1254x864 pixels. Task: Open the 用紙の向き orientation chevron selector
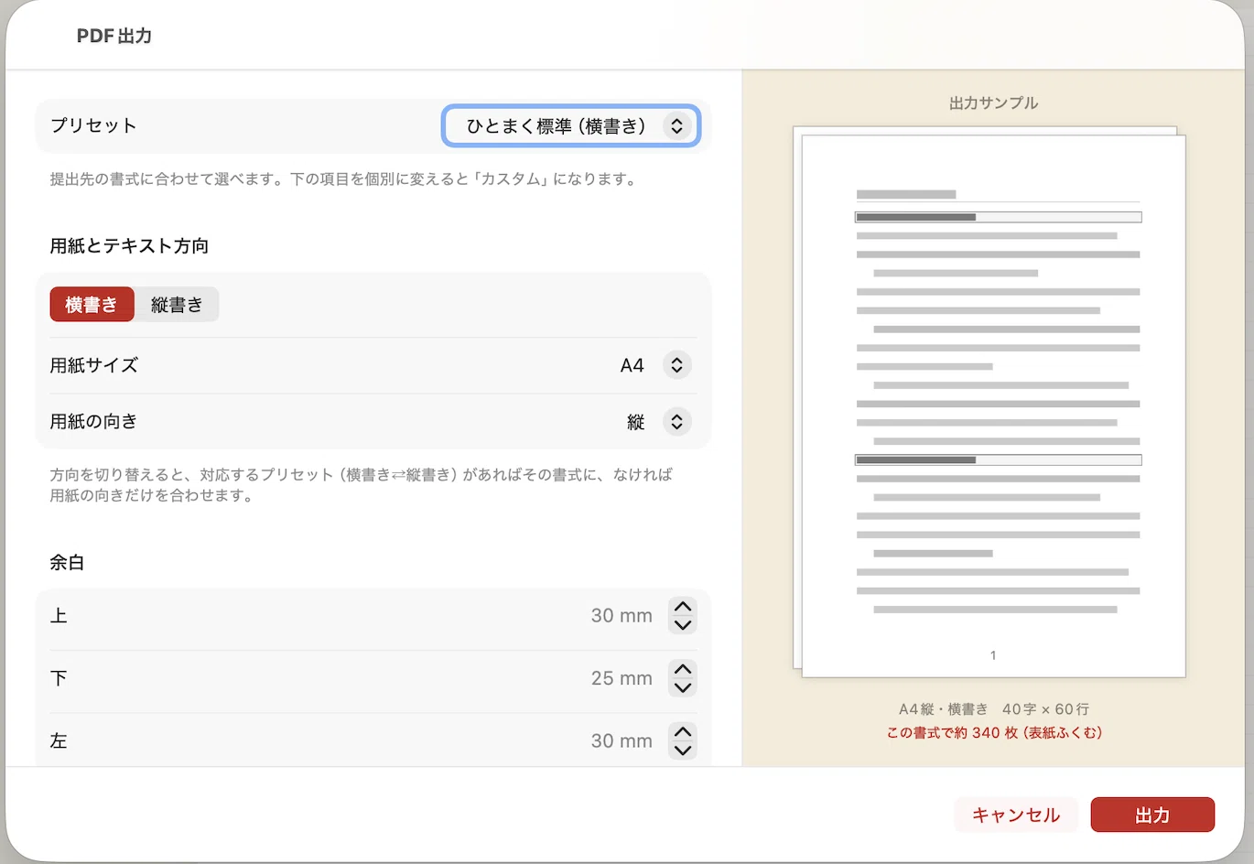[676, 422]
